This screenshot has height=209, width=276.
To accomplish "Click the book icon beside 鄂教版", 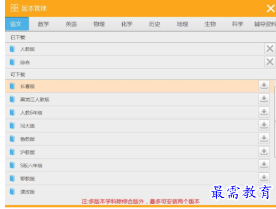I will [12, 179].
